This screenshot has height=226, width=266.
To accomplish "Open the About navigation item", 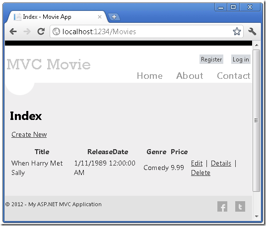I will coord(190,75).
